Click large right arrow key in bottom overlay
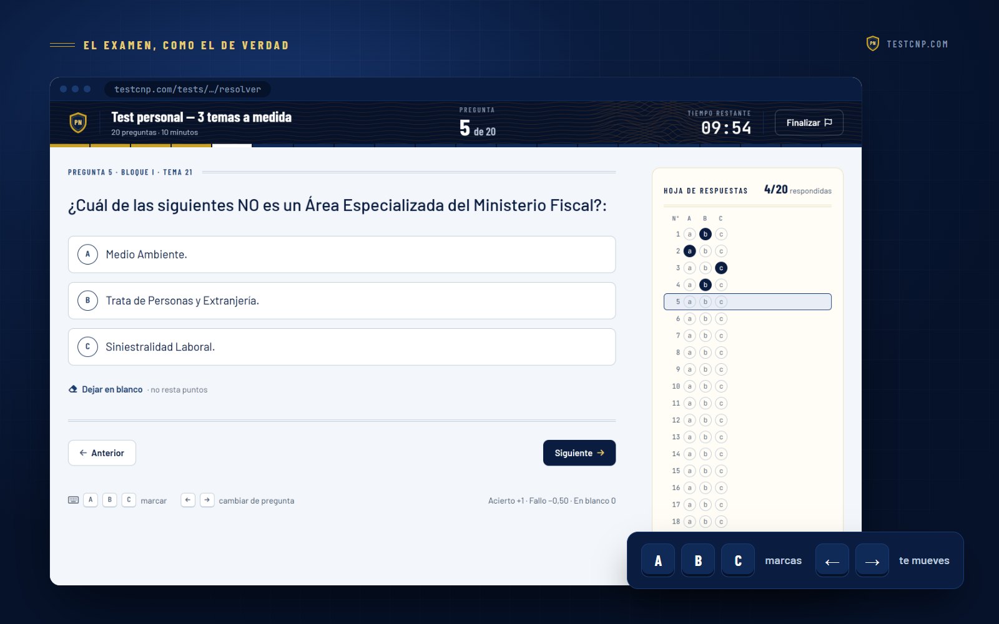The width and height of the screenshot is (999, 624). pyautogui.click(x=872, y=560)
